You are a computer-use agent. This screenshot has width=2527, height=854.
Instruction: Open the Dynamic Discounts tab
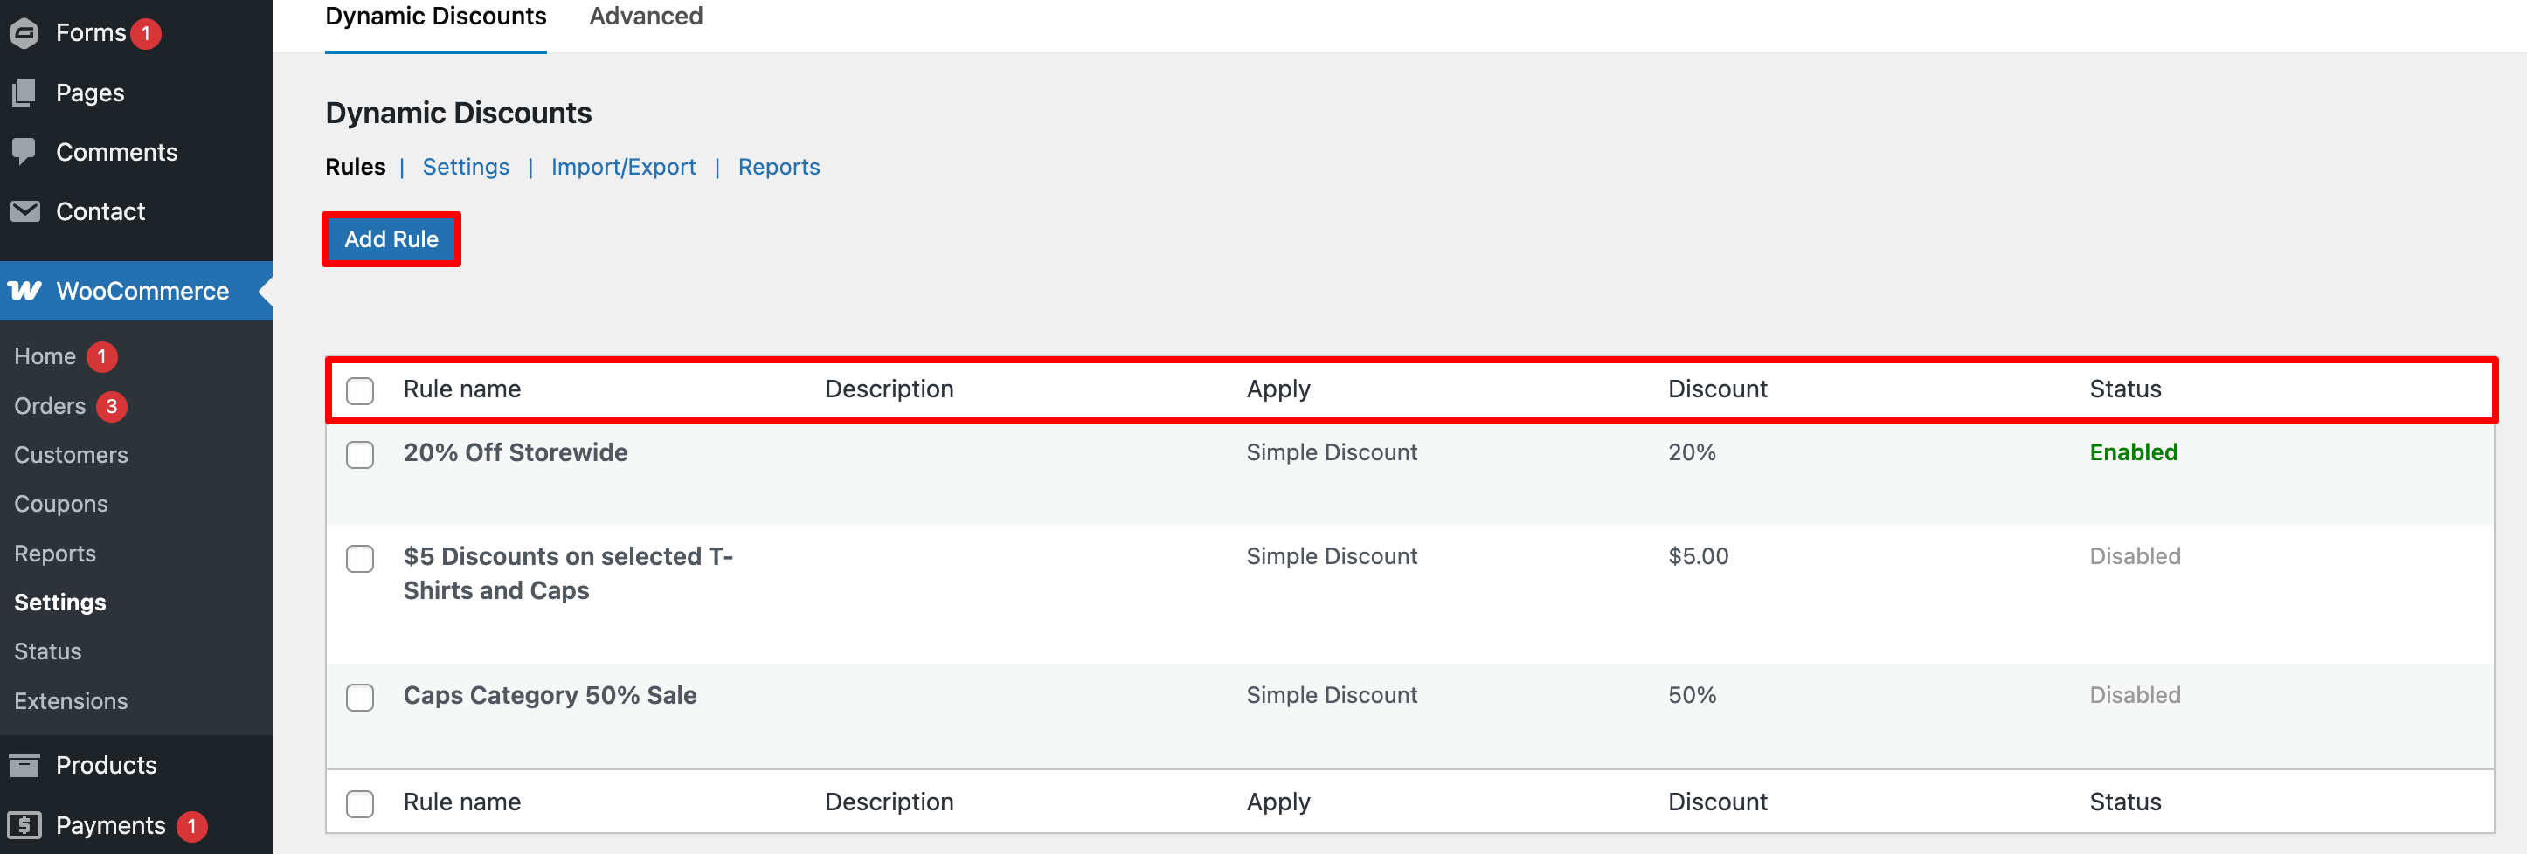coord(435,17)
